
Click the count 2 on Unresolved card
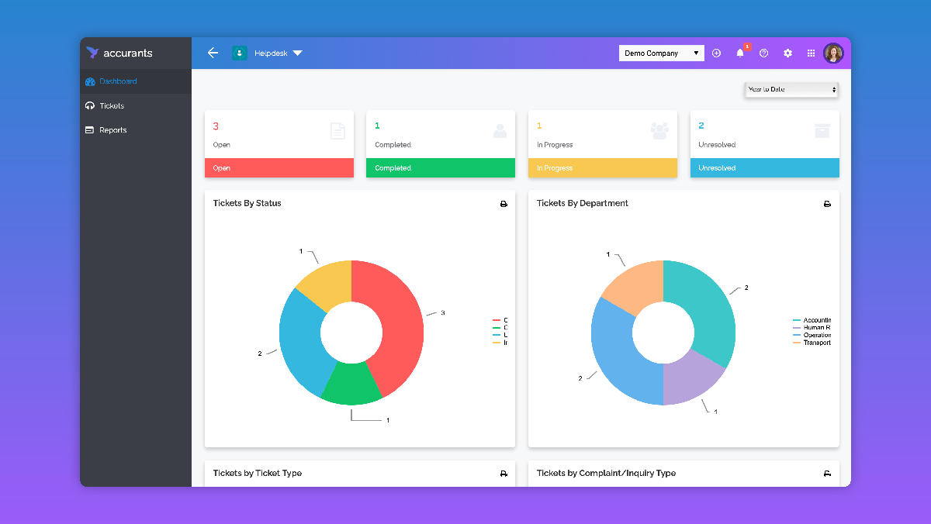(701, 126)
